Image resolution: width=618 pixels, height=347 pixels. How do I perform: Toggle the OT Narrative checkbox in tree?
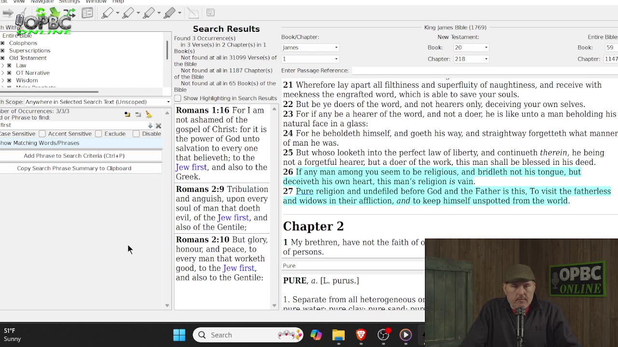tap(9, 73)
